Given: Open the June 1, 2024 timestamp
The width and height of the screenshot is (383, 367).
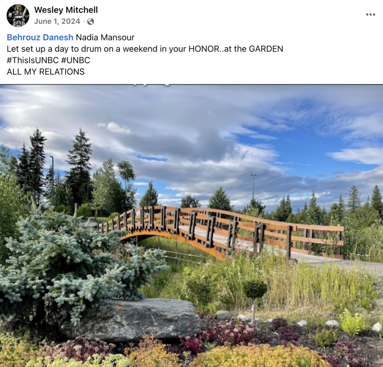Looking at the screenshot, I should tap(57, 21).
